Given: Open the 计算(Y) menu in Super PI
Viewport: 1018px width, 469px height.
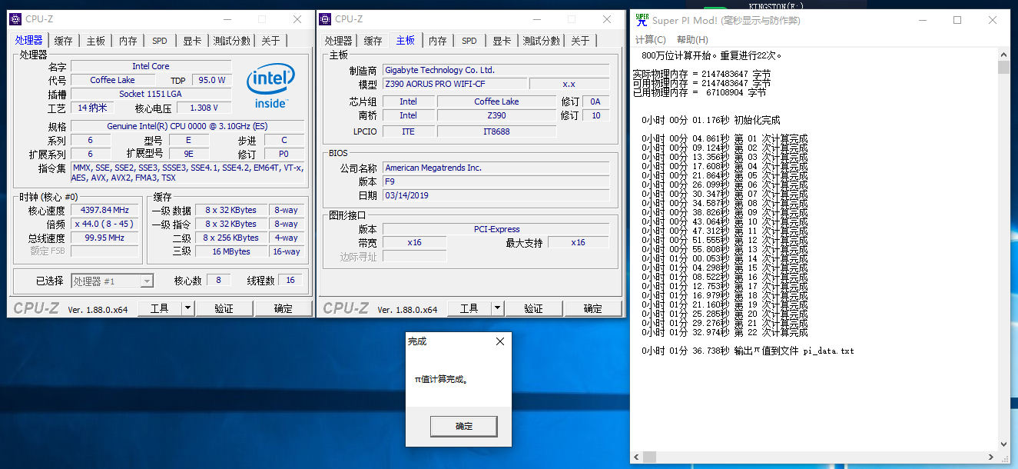Looking at the screenshot, I should click(650, 40).
